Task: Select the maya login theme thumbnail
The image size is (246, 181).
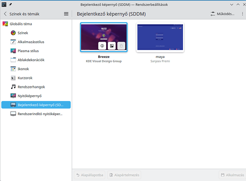Action: (160, 38)
